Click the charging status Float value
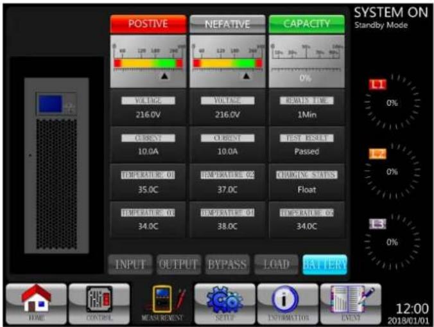This screenshot has width=434, height=327. (x=307, y=190)
